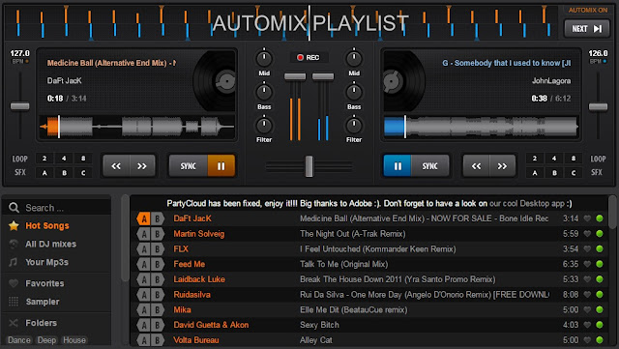
Task: Pause the right deck
Action: pyautogui.click(x=398, y=166)
